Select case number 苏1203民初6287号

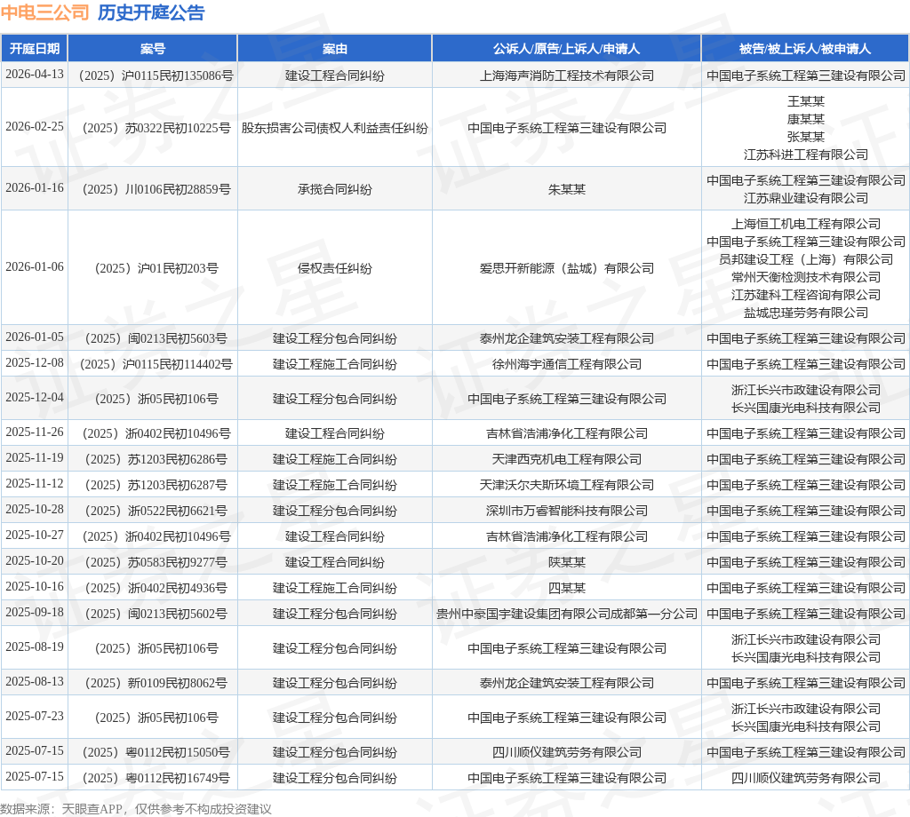click(156, 486)
